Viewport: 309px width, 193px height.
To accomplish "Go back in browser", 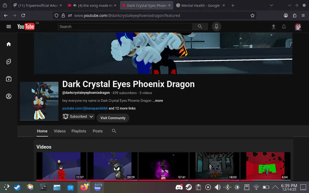I will [x=6, y=15].
